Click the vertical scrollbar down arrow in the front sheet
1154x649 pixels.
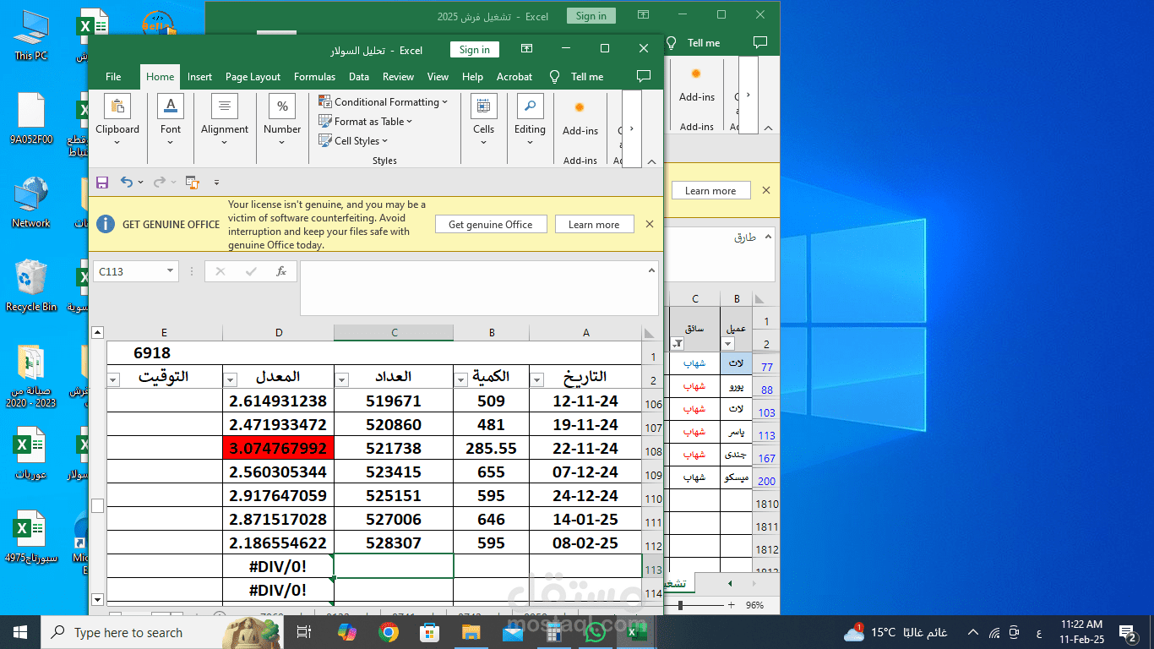coord(97,599)
